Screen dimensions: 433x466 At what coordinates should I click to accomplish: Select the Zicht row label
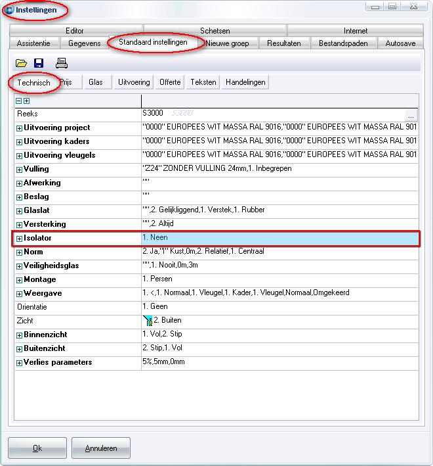point(25,321)
